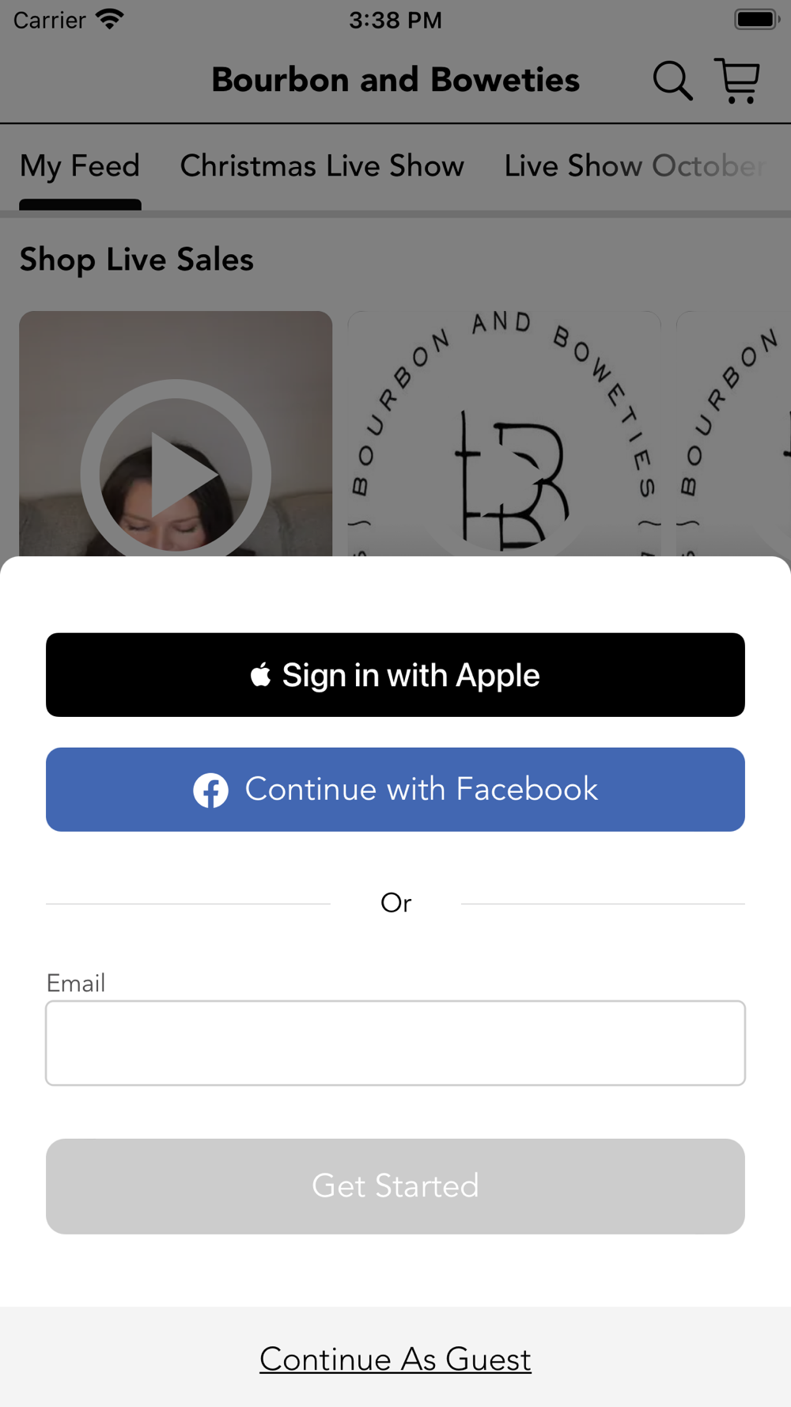
Task: Check the Wi-Fi status icon
Action: (109, 19)
